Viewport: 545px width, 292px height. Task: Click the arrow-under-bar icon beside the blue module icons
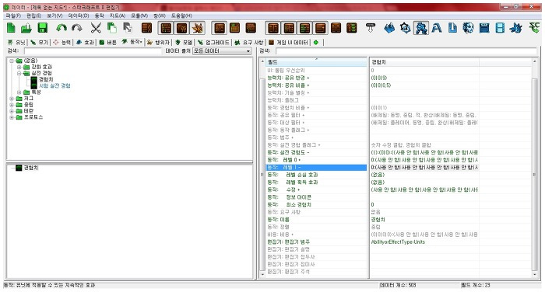[371, 28]
